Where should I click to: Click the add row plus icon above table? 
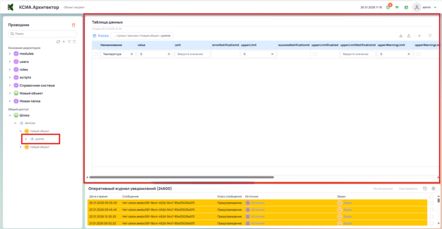[419, 35]
